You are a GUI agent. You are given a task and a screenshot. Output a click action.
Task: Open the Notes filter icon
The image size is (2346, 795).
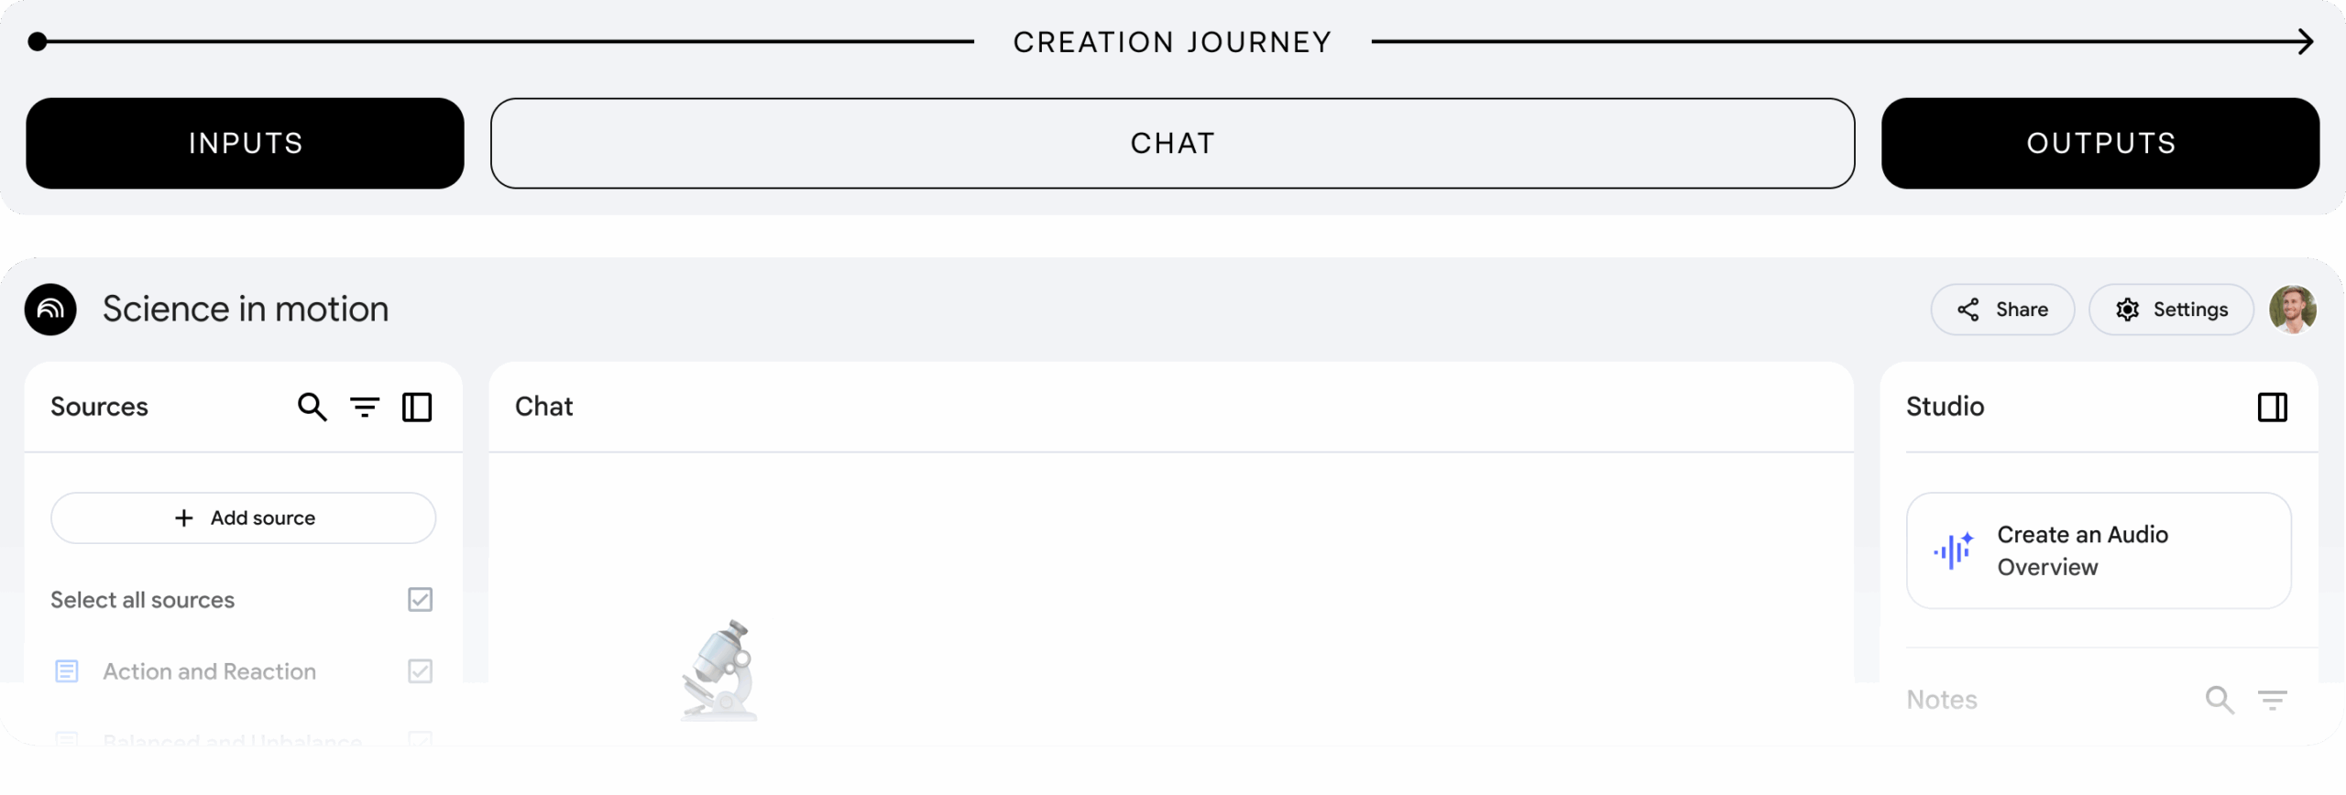2272,700
